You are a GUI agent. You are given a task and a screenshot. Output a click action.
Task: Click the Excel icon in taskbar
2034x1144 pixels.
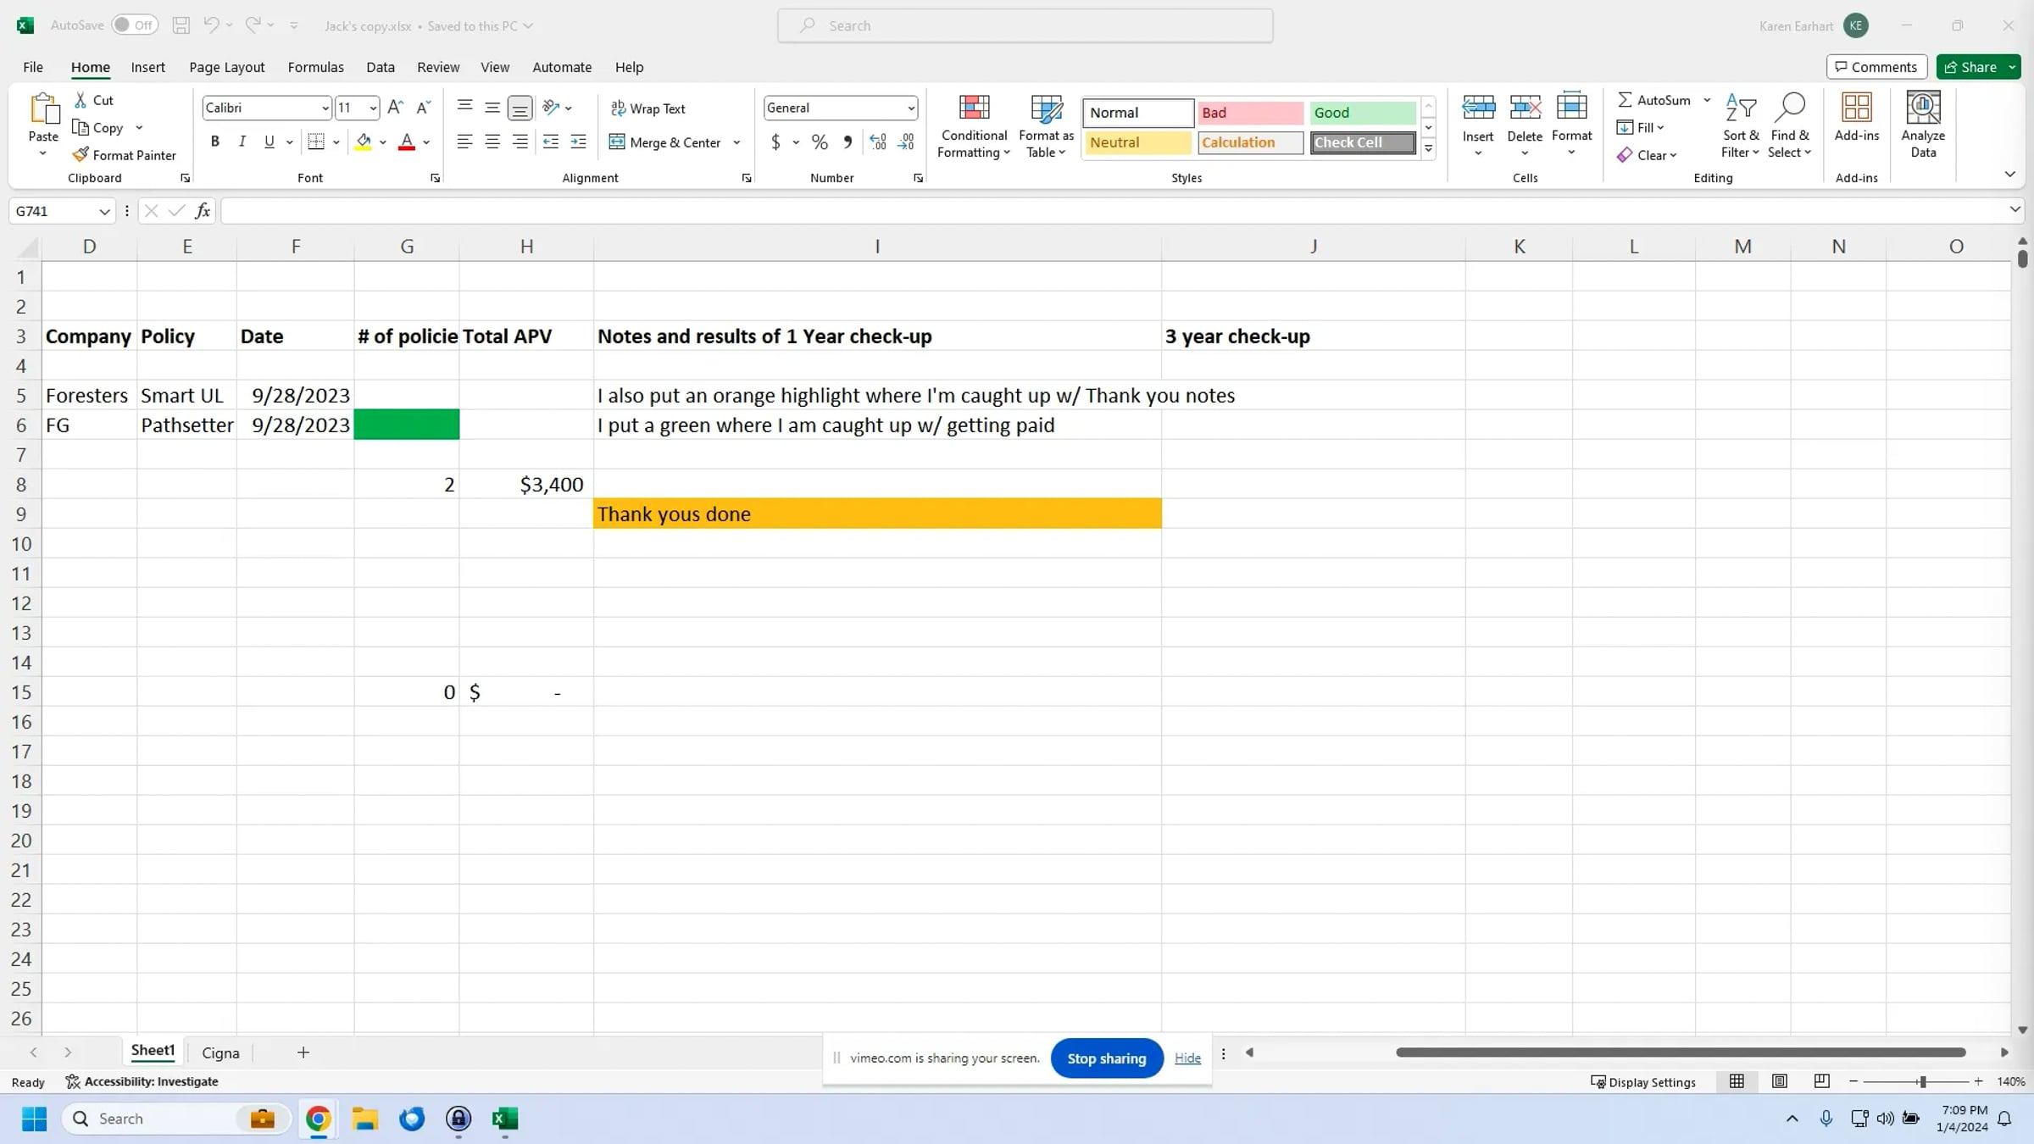[x=505, y=1119]
